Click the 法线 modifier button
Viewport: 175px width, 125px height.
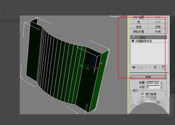click(x=139, y=27)
